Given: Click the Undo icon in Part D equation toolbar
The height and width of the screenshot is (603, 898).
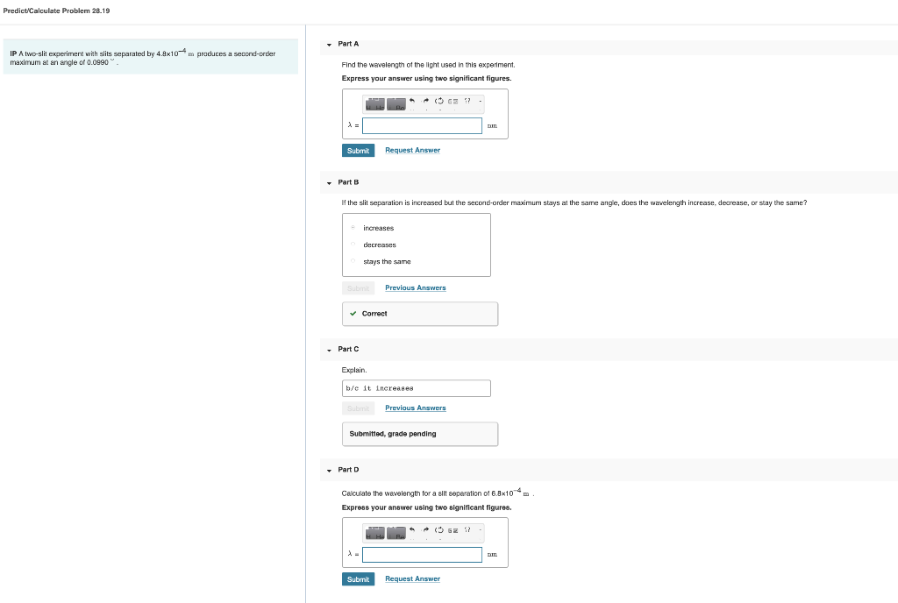Looking at the screenshot, I should (x=412, y=529).
